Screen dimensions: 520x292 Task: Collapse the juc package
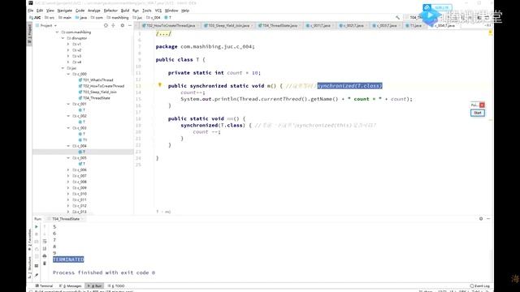(x=63, y=68)
